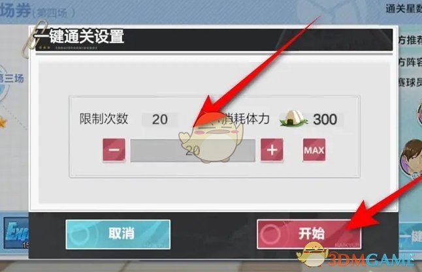Tap the chick mascot over the slider
The image size is (422, 272).
coord(211,137)
